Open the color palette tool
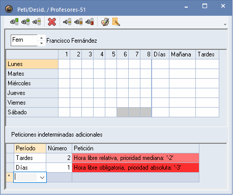The image size is (233, 195). click(105, 22)
